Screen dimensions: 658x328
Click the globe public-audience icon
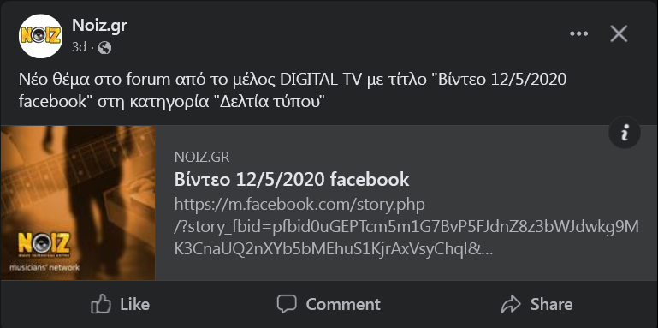104,48
